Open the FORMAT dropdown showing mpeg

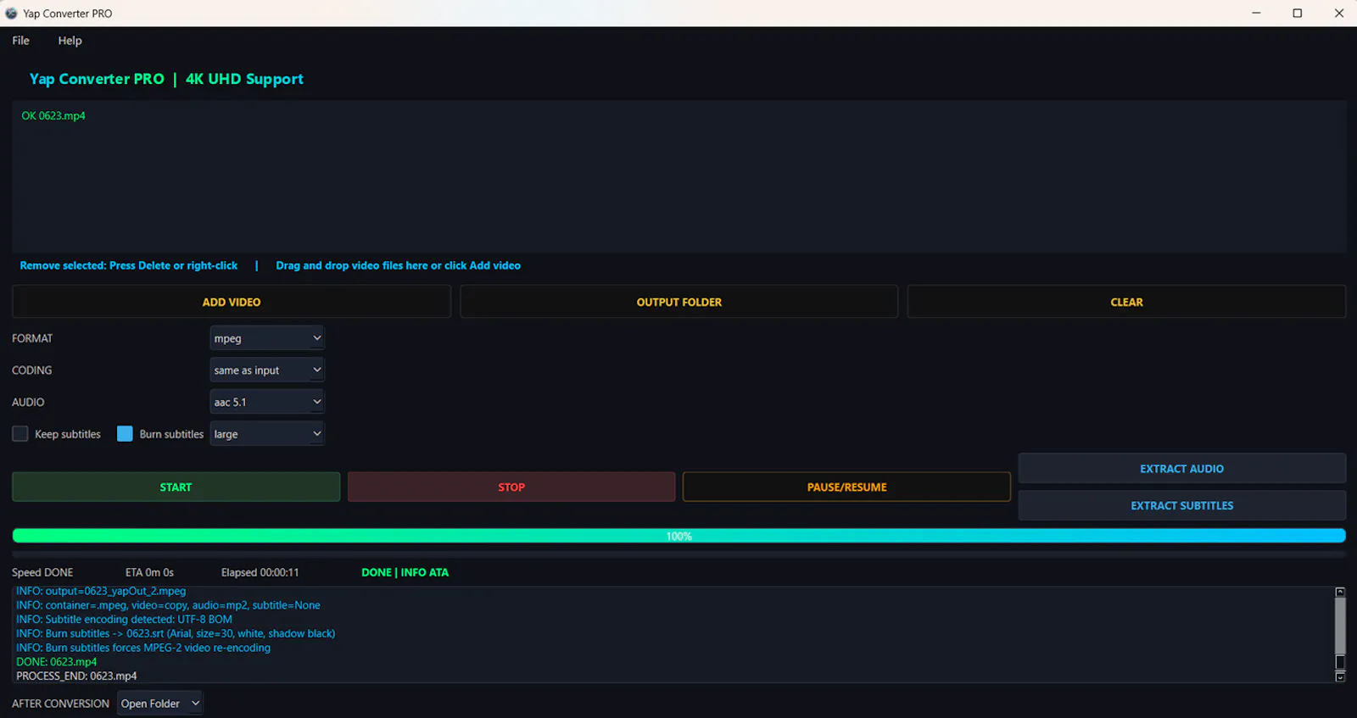(267, 338)
